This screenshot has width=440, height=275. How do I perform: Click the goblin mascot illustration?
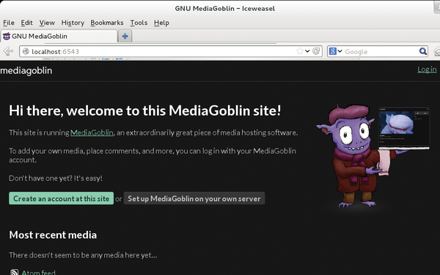coord(373,157)
